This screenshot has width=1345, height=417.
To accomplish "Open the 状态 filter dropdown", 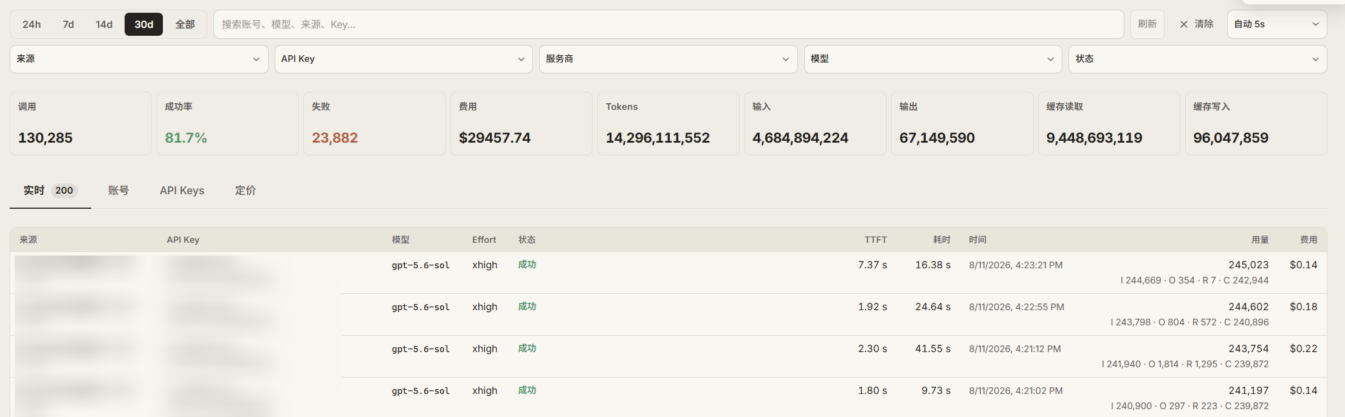I will pos(1198,59).
